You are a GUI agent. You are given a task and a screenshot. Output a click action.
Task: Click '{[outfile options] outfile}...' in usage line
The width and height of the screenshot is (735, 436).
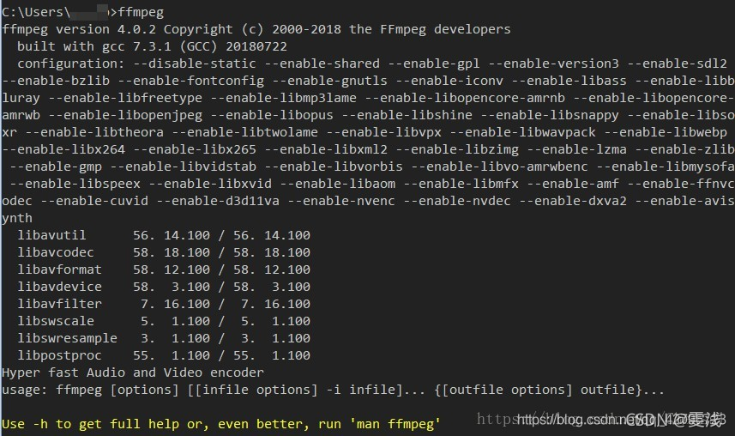[550, 390]
